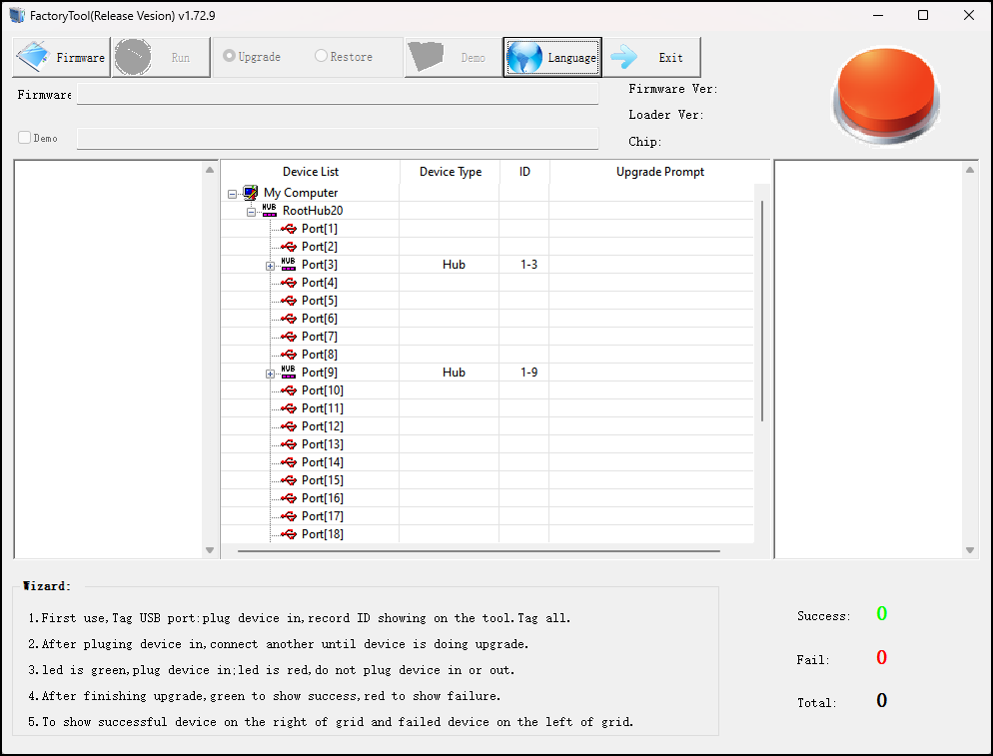
Task: Collapse the RootHub20 tree node
Action: point(252,212)
